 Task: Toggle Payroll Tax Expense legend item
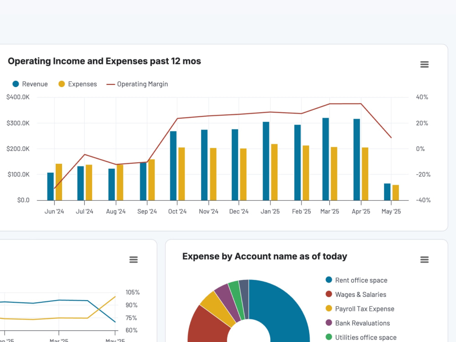click(360, 309)
